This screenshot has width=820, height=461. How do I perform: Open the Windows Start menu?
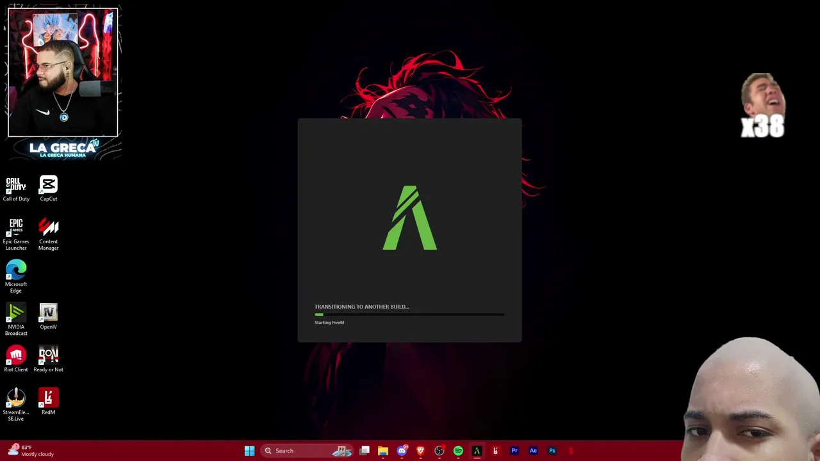pyautogui.click(x=249, y=451)
